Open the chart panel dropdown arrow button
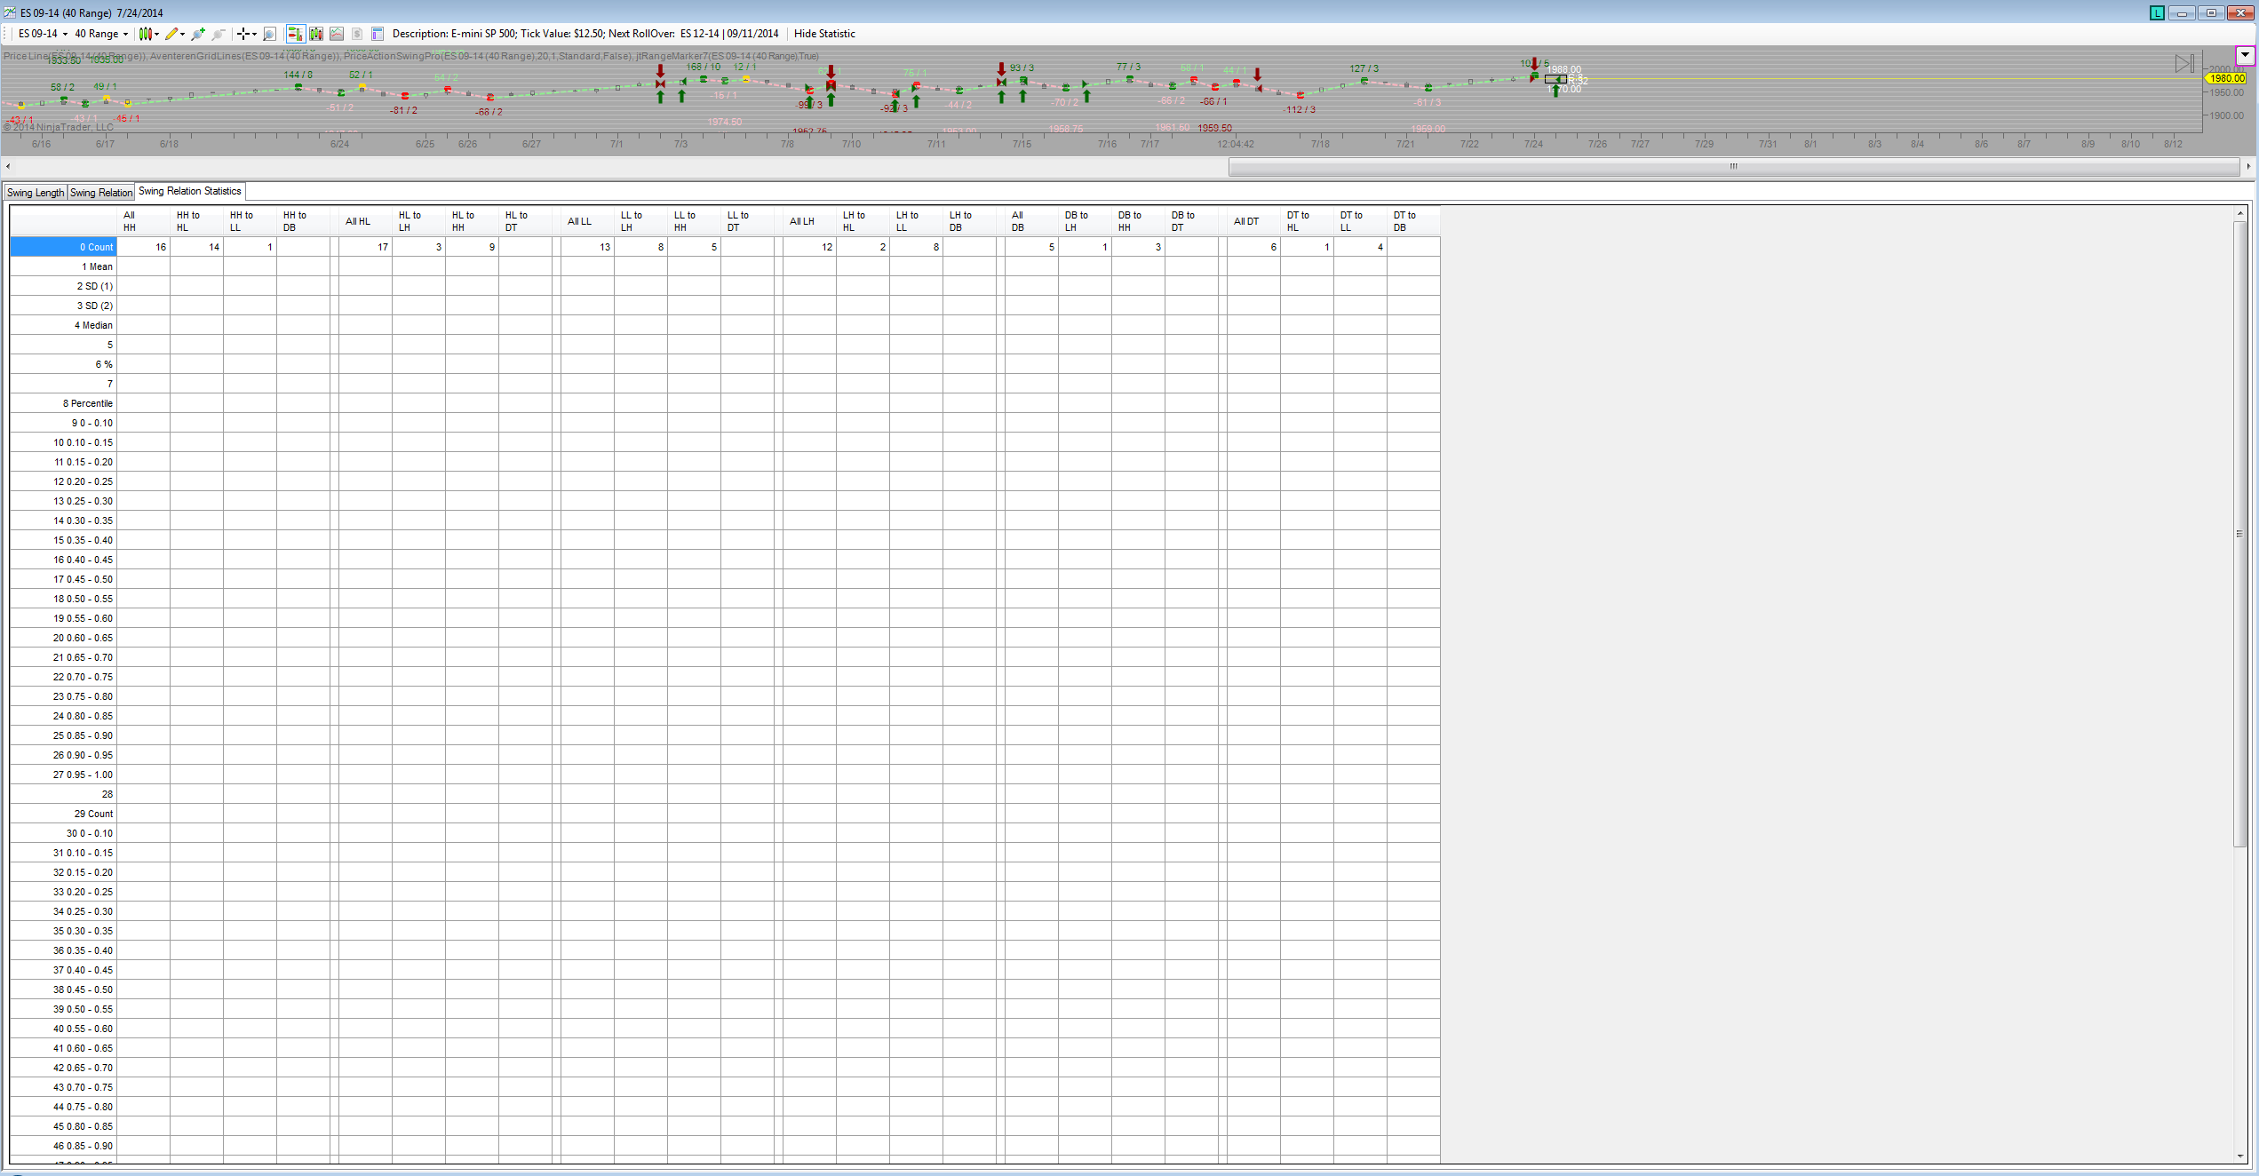Screen dimensions: 2259x1176 pyautogui.click(x=2245, y=55)
